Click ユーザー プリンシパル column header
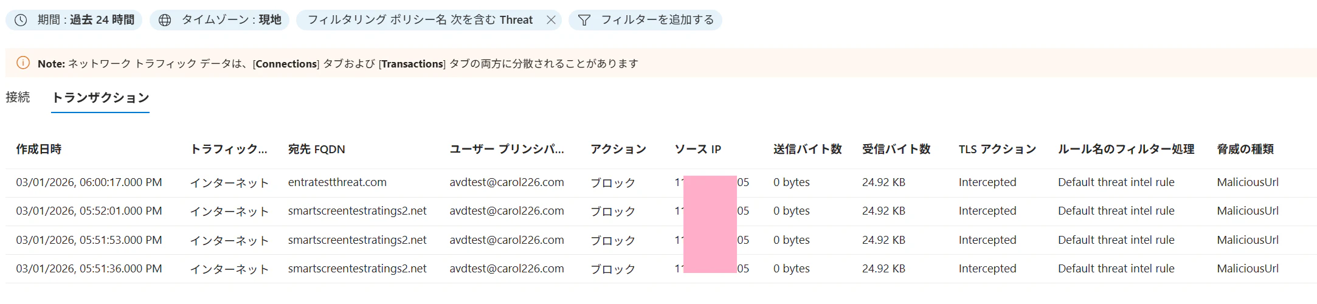 click(506, 149)
